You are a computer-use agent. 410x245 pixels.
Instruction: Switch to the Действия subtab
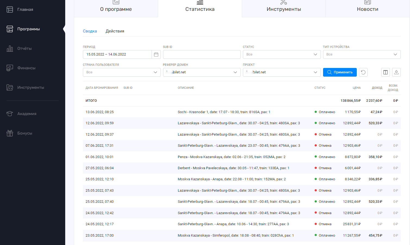pyautogui.click(x=115, y=31)
